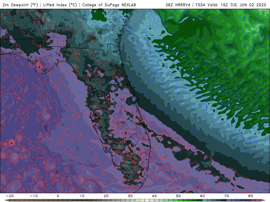Click the 20 label on the color scale
The height and width of the screenshot is (202, 270).
click(x=106, y=196)
